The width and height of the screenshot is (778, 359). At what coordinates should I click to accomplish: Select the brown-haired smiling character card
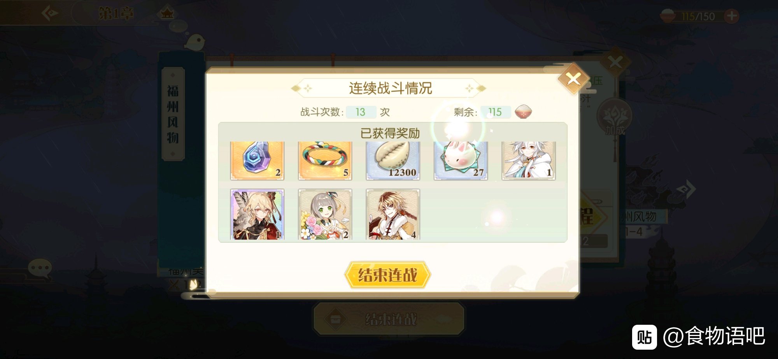pos(393,214)
